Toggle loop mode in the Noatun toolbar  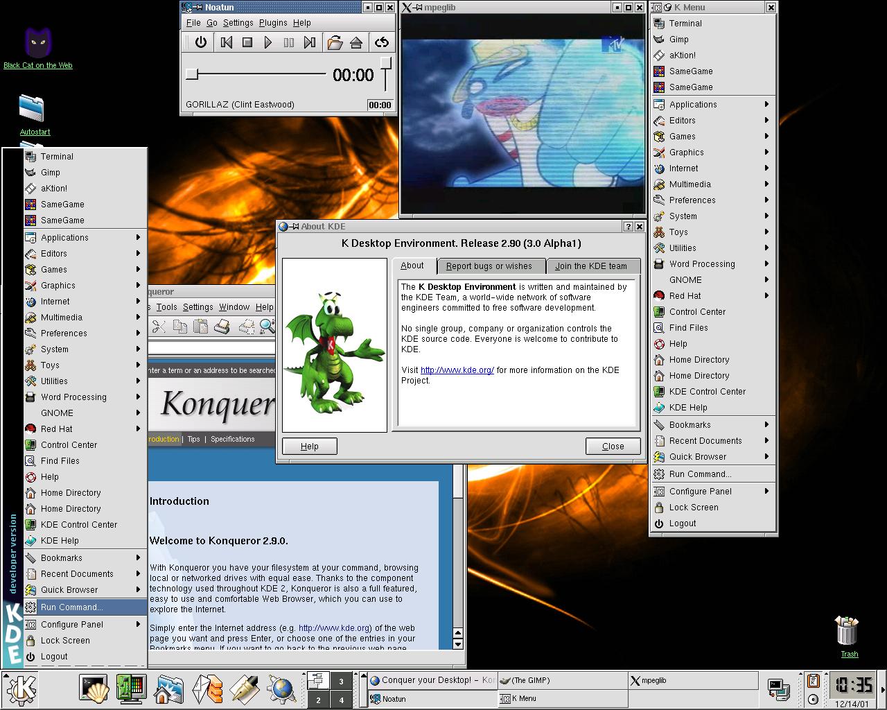tap(381, 43)
